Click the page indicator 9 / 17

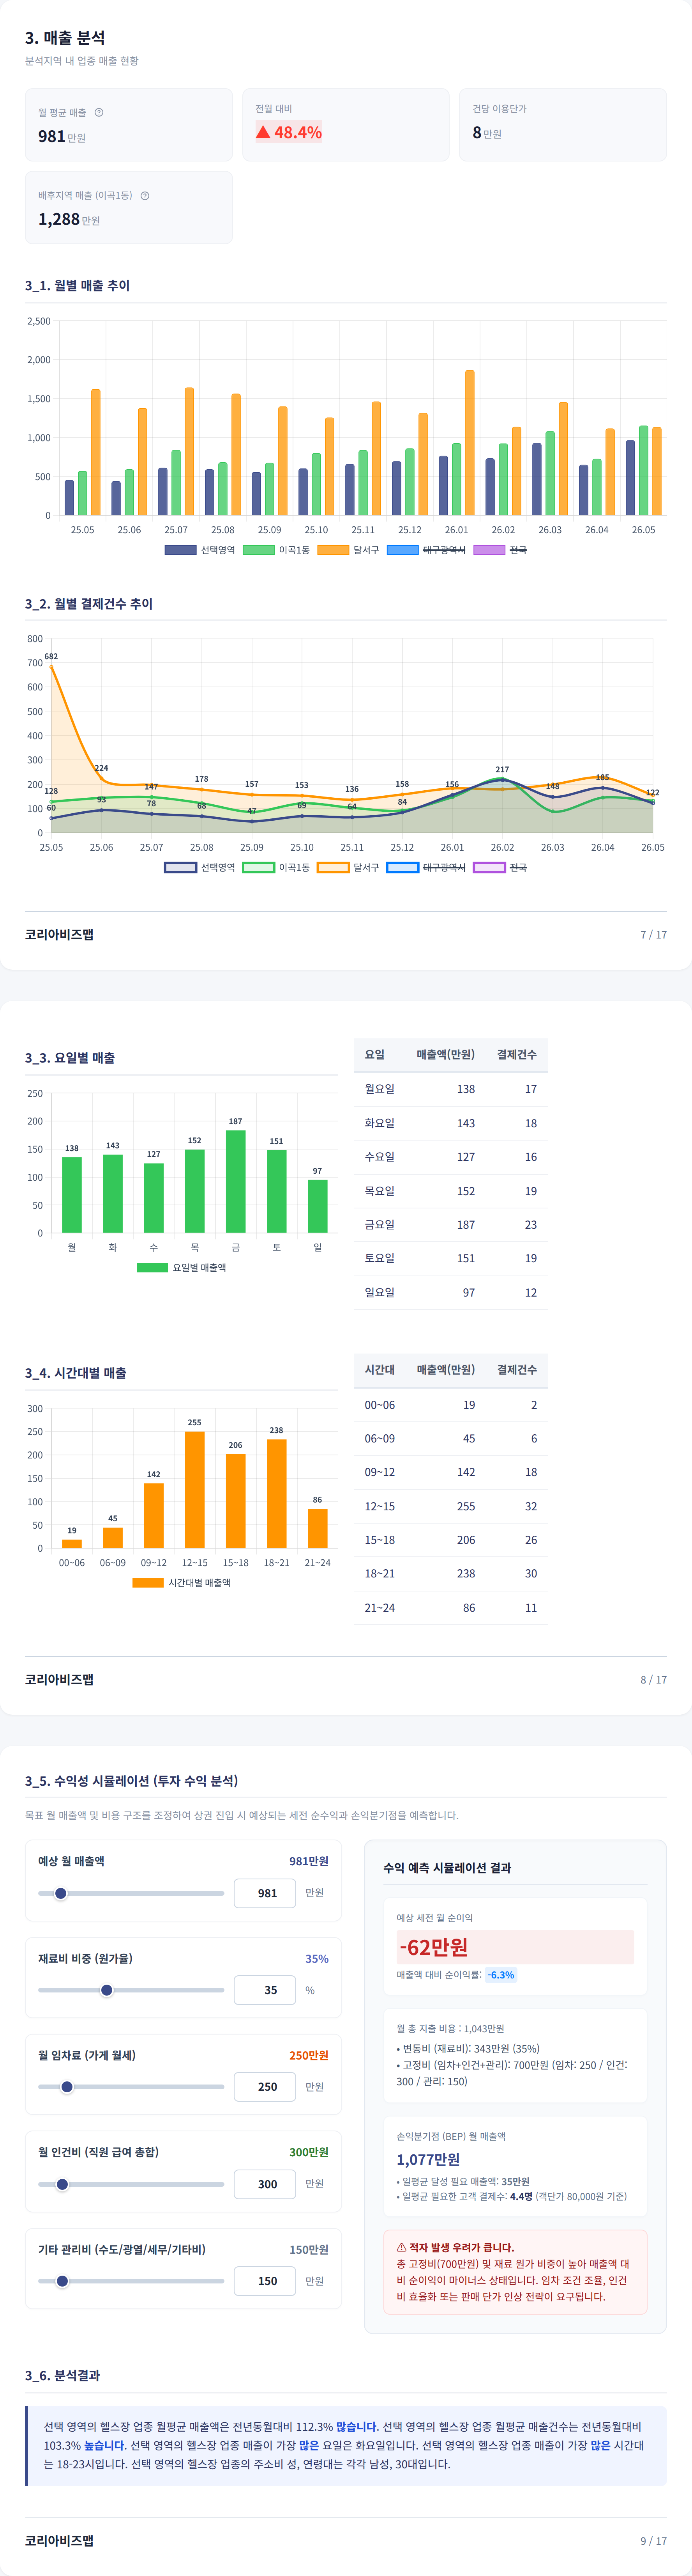point(654,2540)
